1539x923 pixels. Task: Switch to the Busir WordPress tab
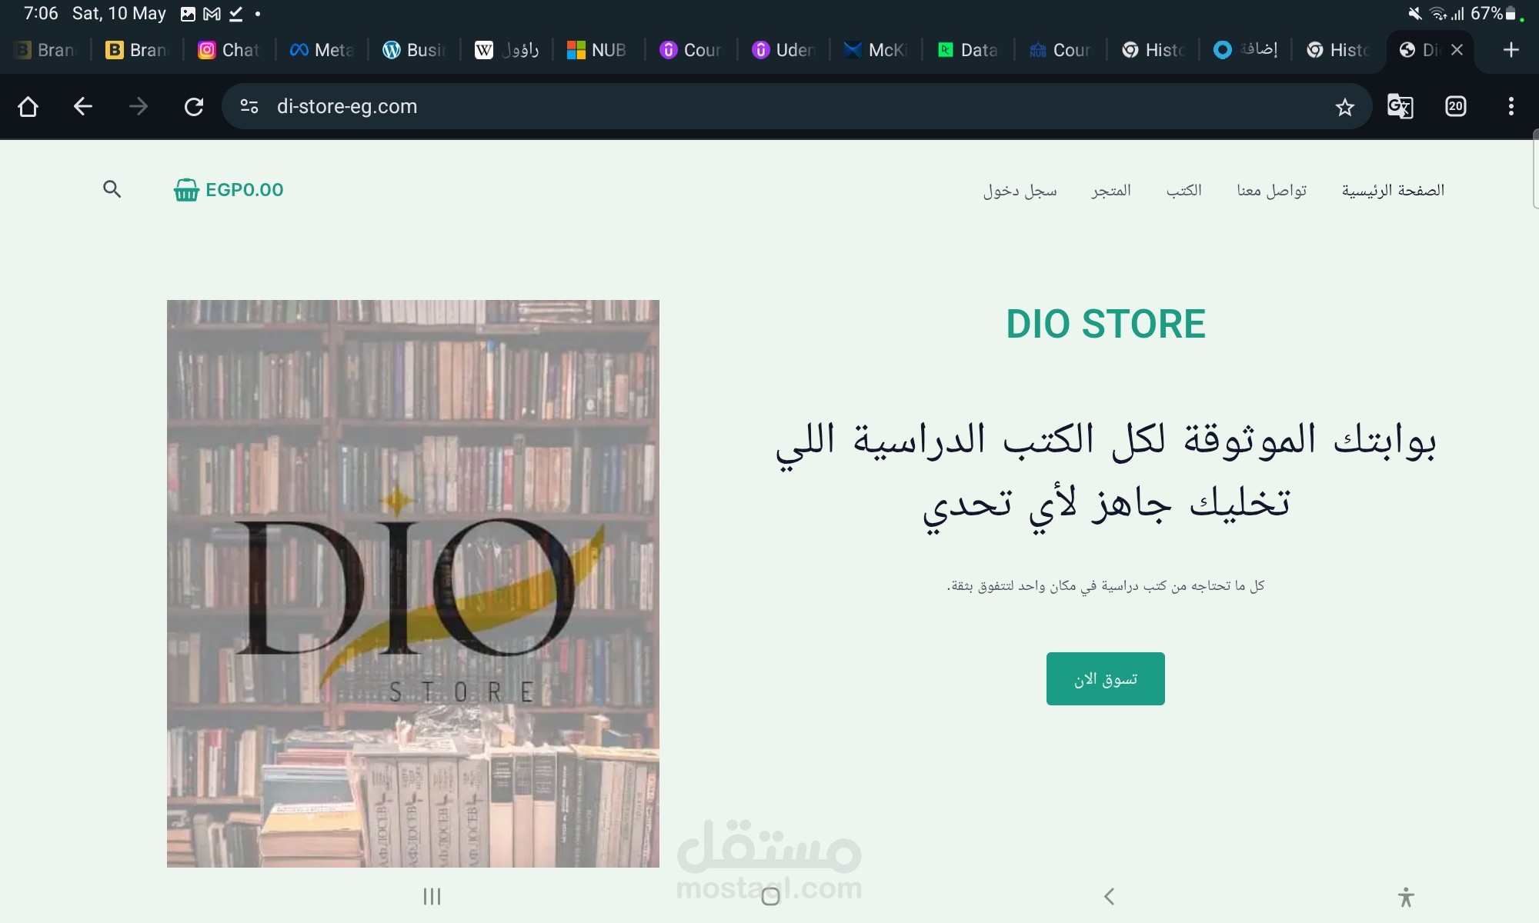point(414,50)
